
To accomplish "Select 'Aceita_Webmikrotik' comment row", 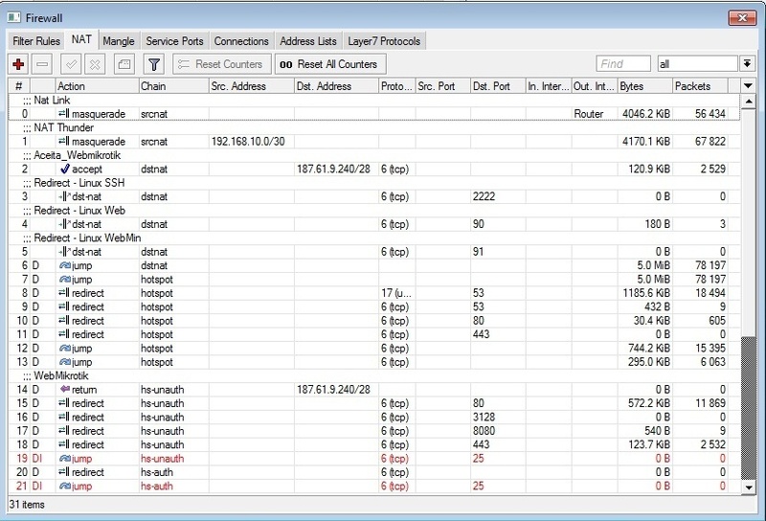I will (374, 155).
